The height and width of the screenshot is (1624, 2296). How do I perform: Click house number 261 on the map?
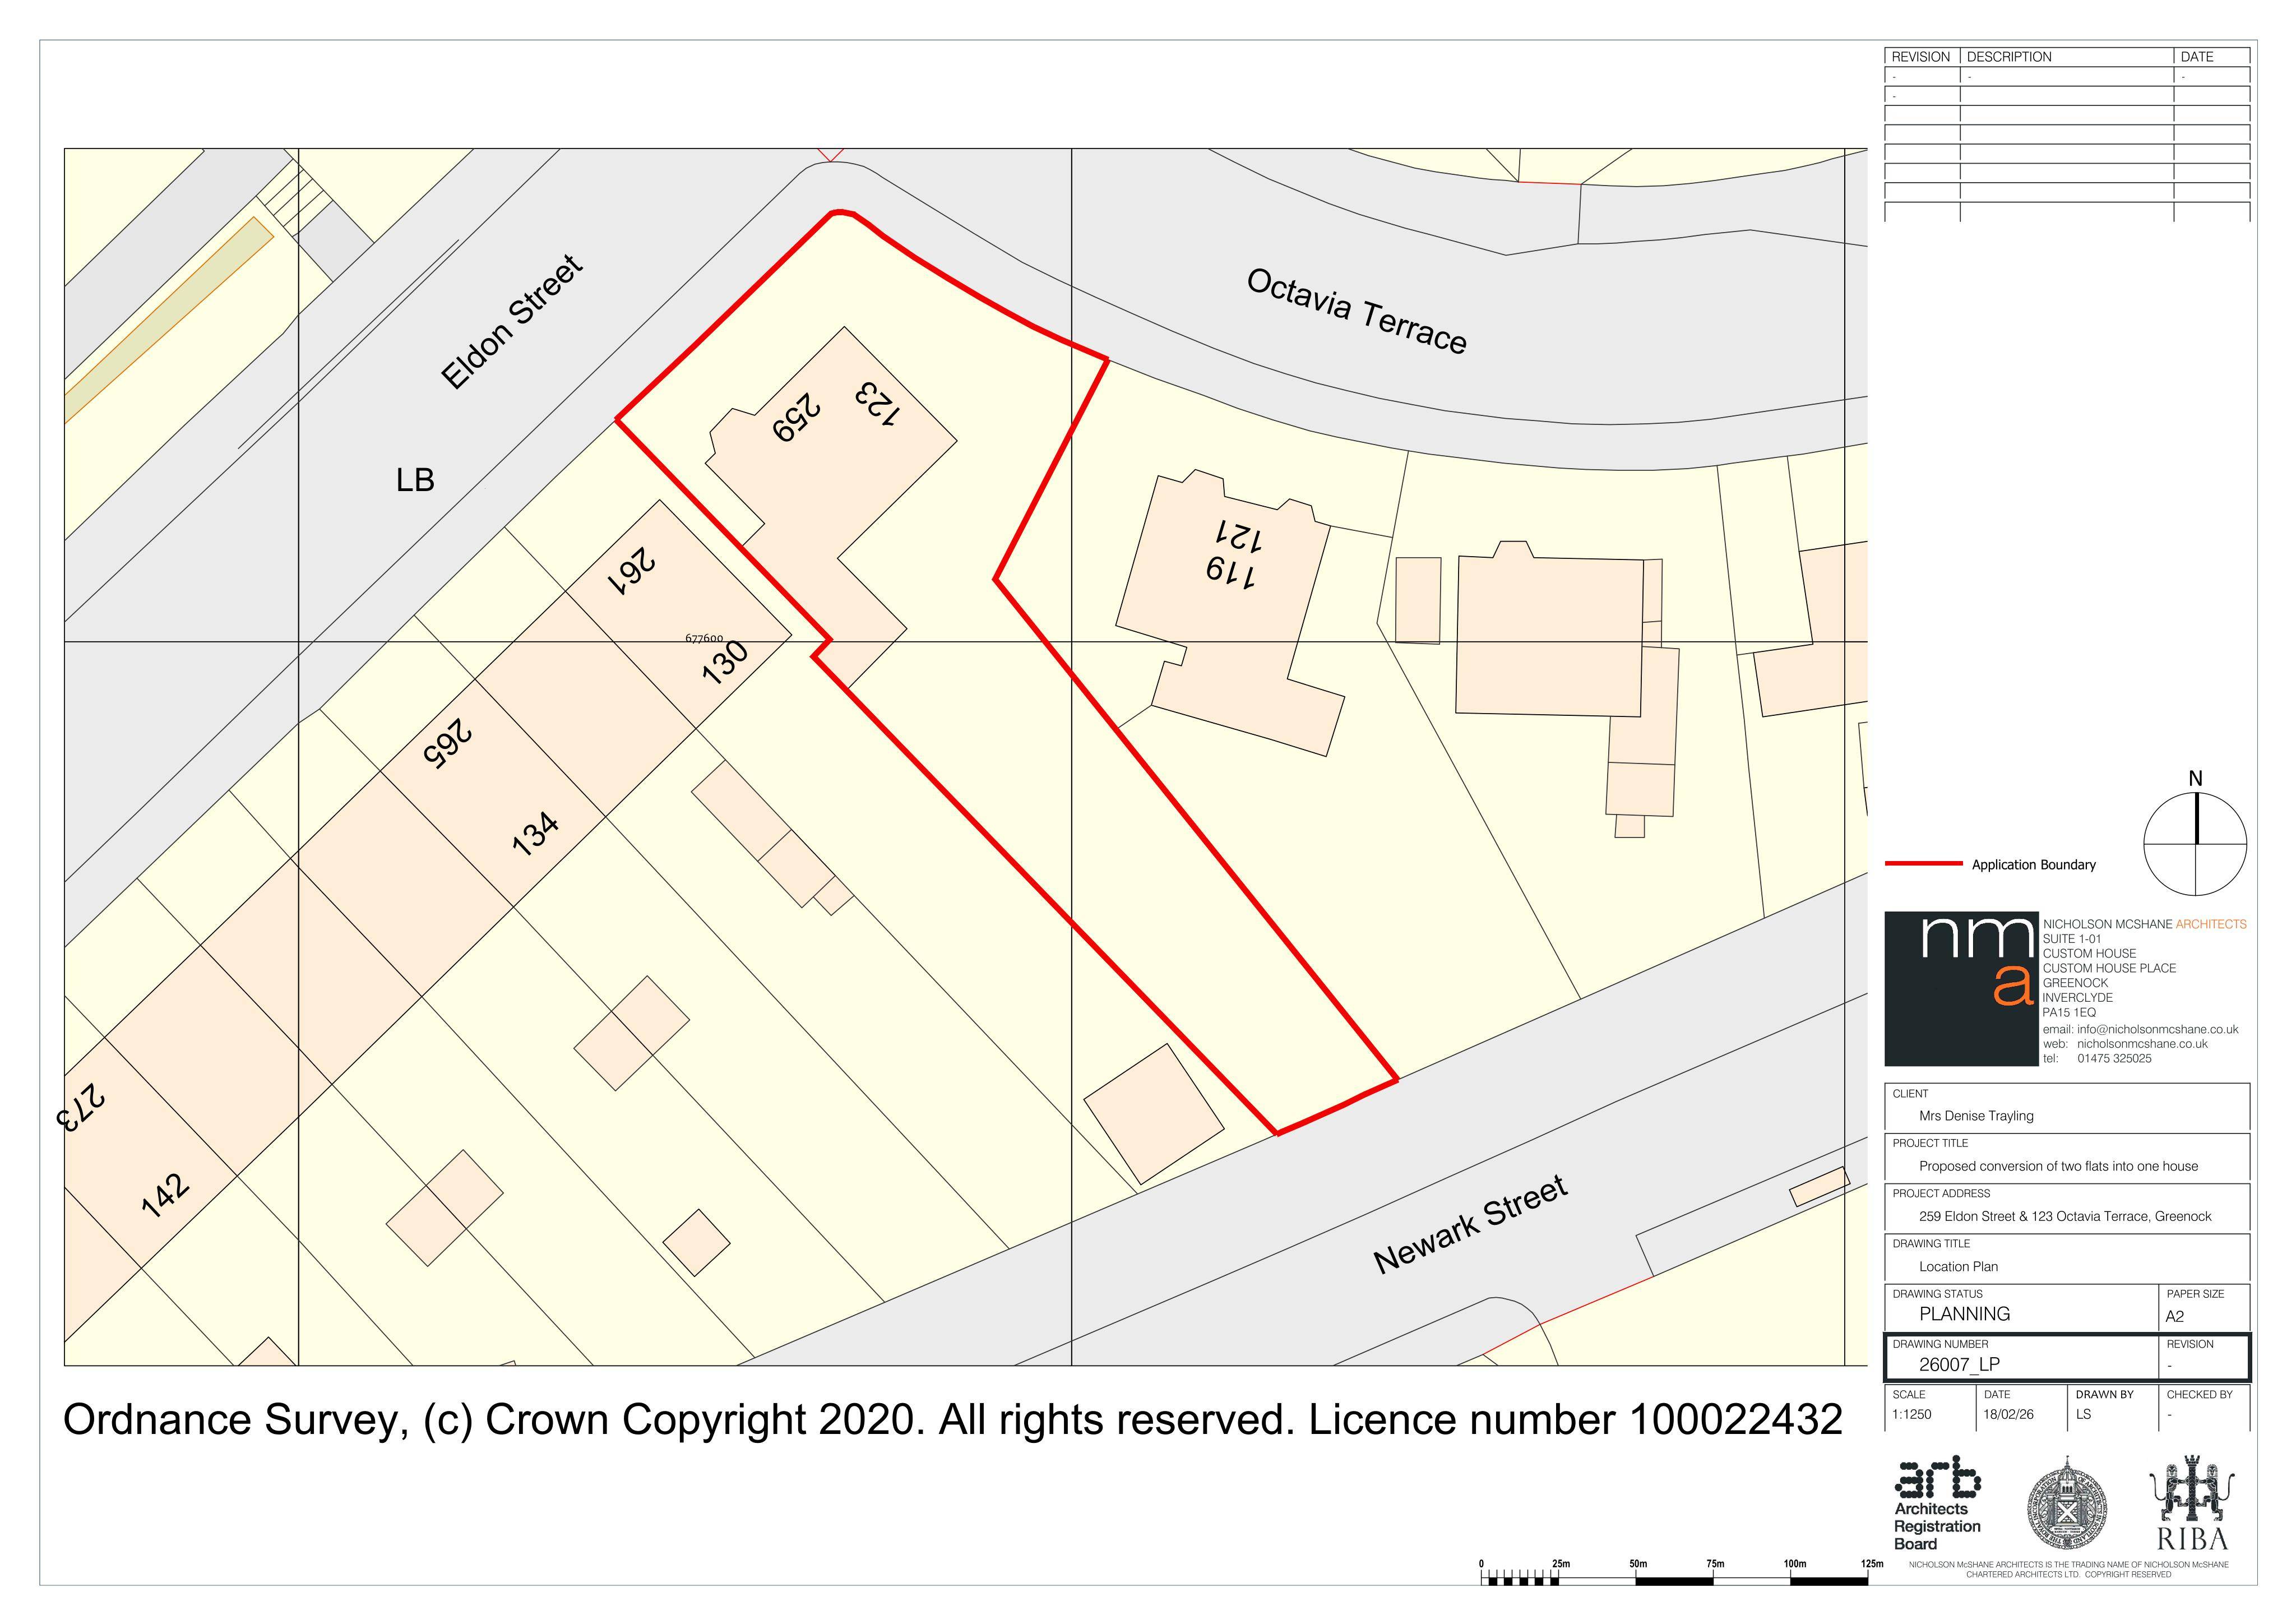[x=633, y=573]
